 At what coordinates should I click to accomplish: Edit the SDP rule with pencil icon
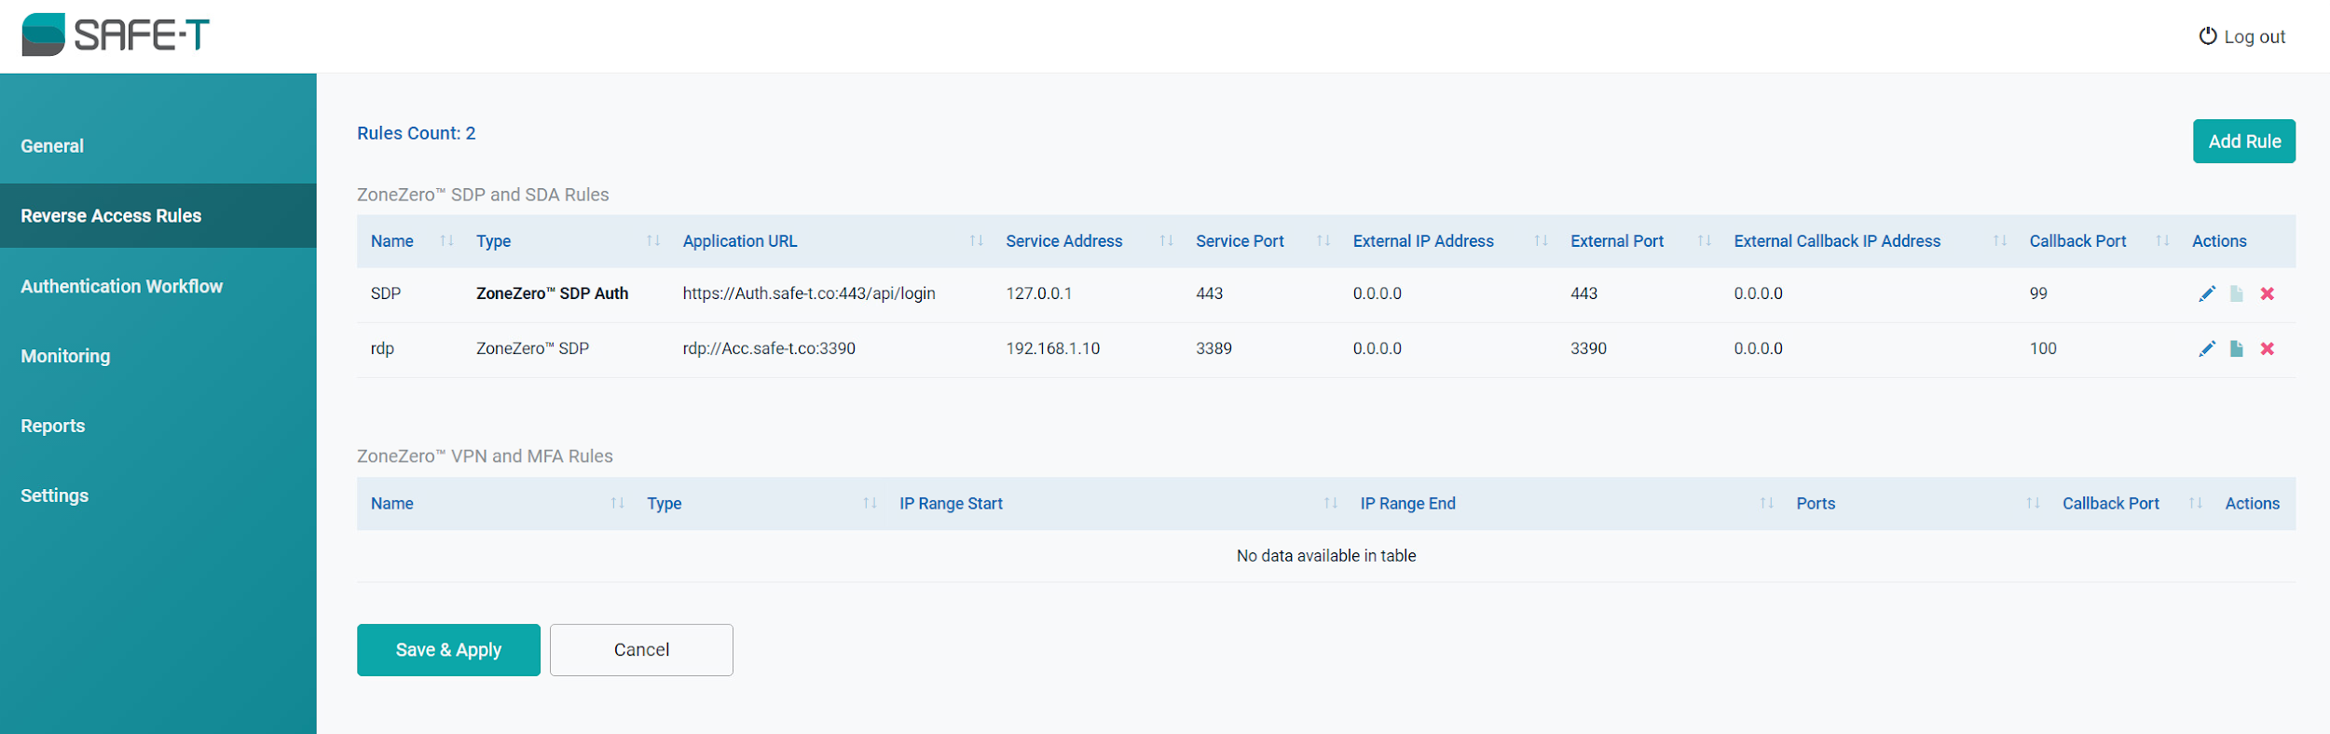(x=2206, y=294)
